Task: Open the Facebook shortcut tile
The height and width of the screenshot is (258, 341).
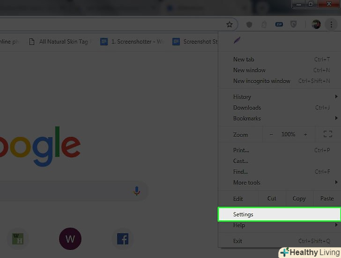Action: pos(123,239)
